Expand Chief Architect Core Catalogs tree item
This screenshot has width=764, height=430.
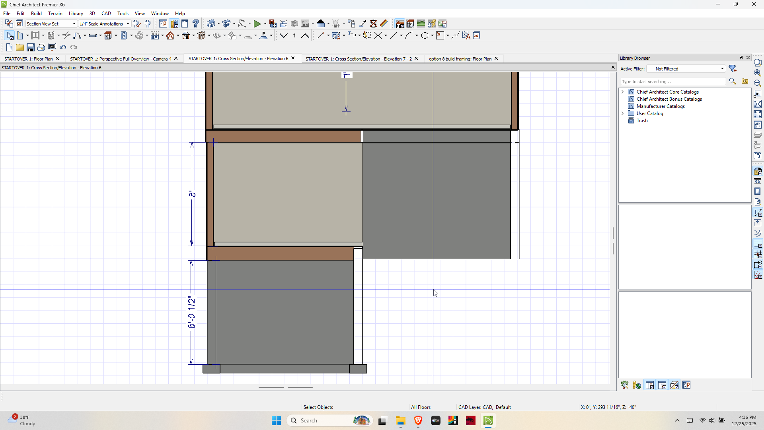(x=623, y=92)
